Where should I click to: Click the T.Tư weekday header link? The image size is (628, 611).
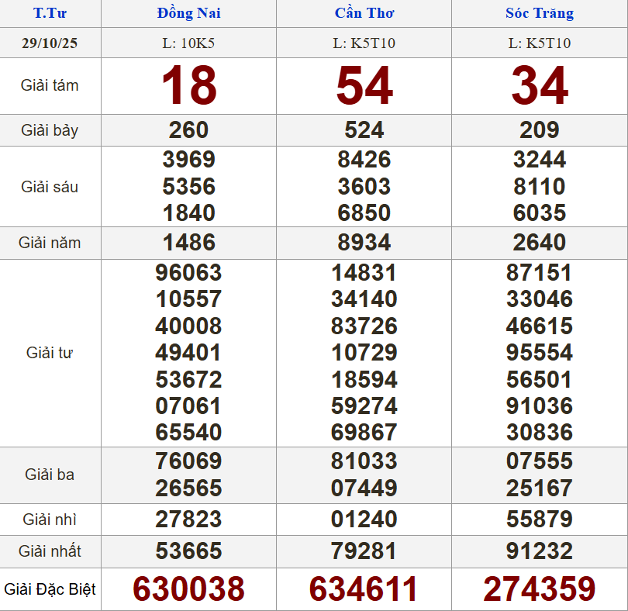(50, 13)
